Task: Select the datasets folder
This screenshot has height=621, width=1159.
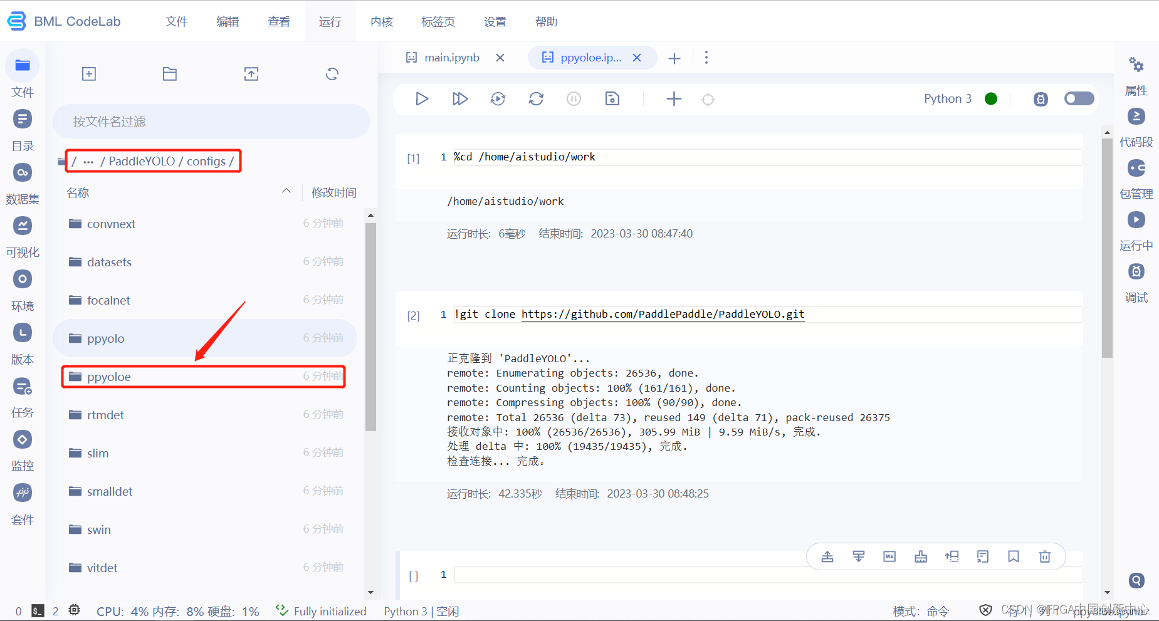Action: point(206,262)
